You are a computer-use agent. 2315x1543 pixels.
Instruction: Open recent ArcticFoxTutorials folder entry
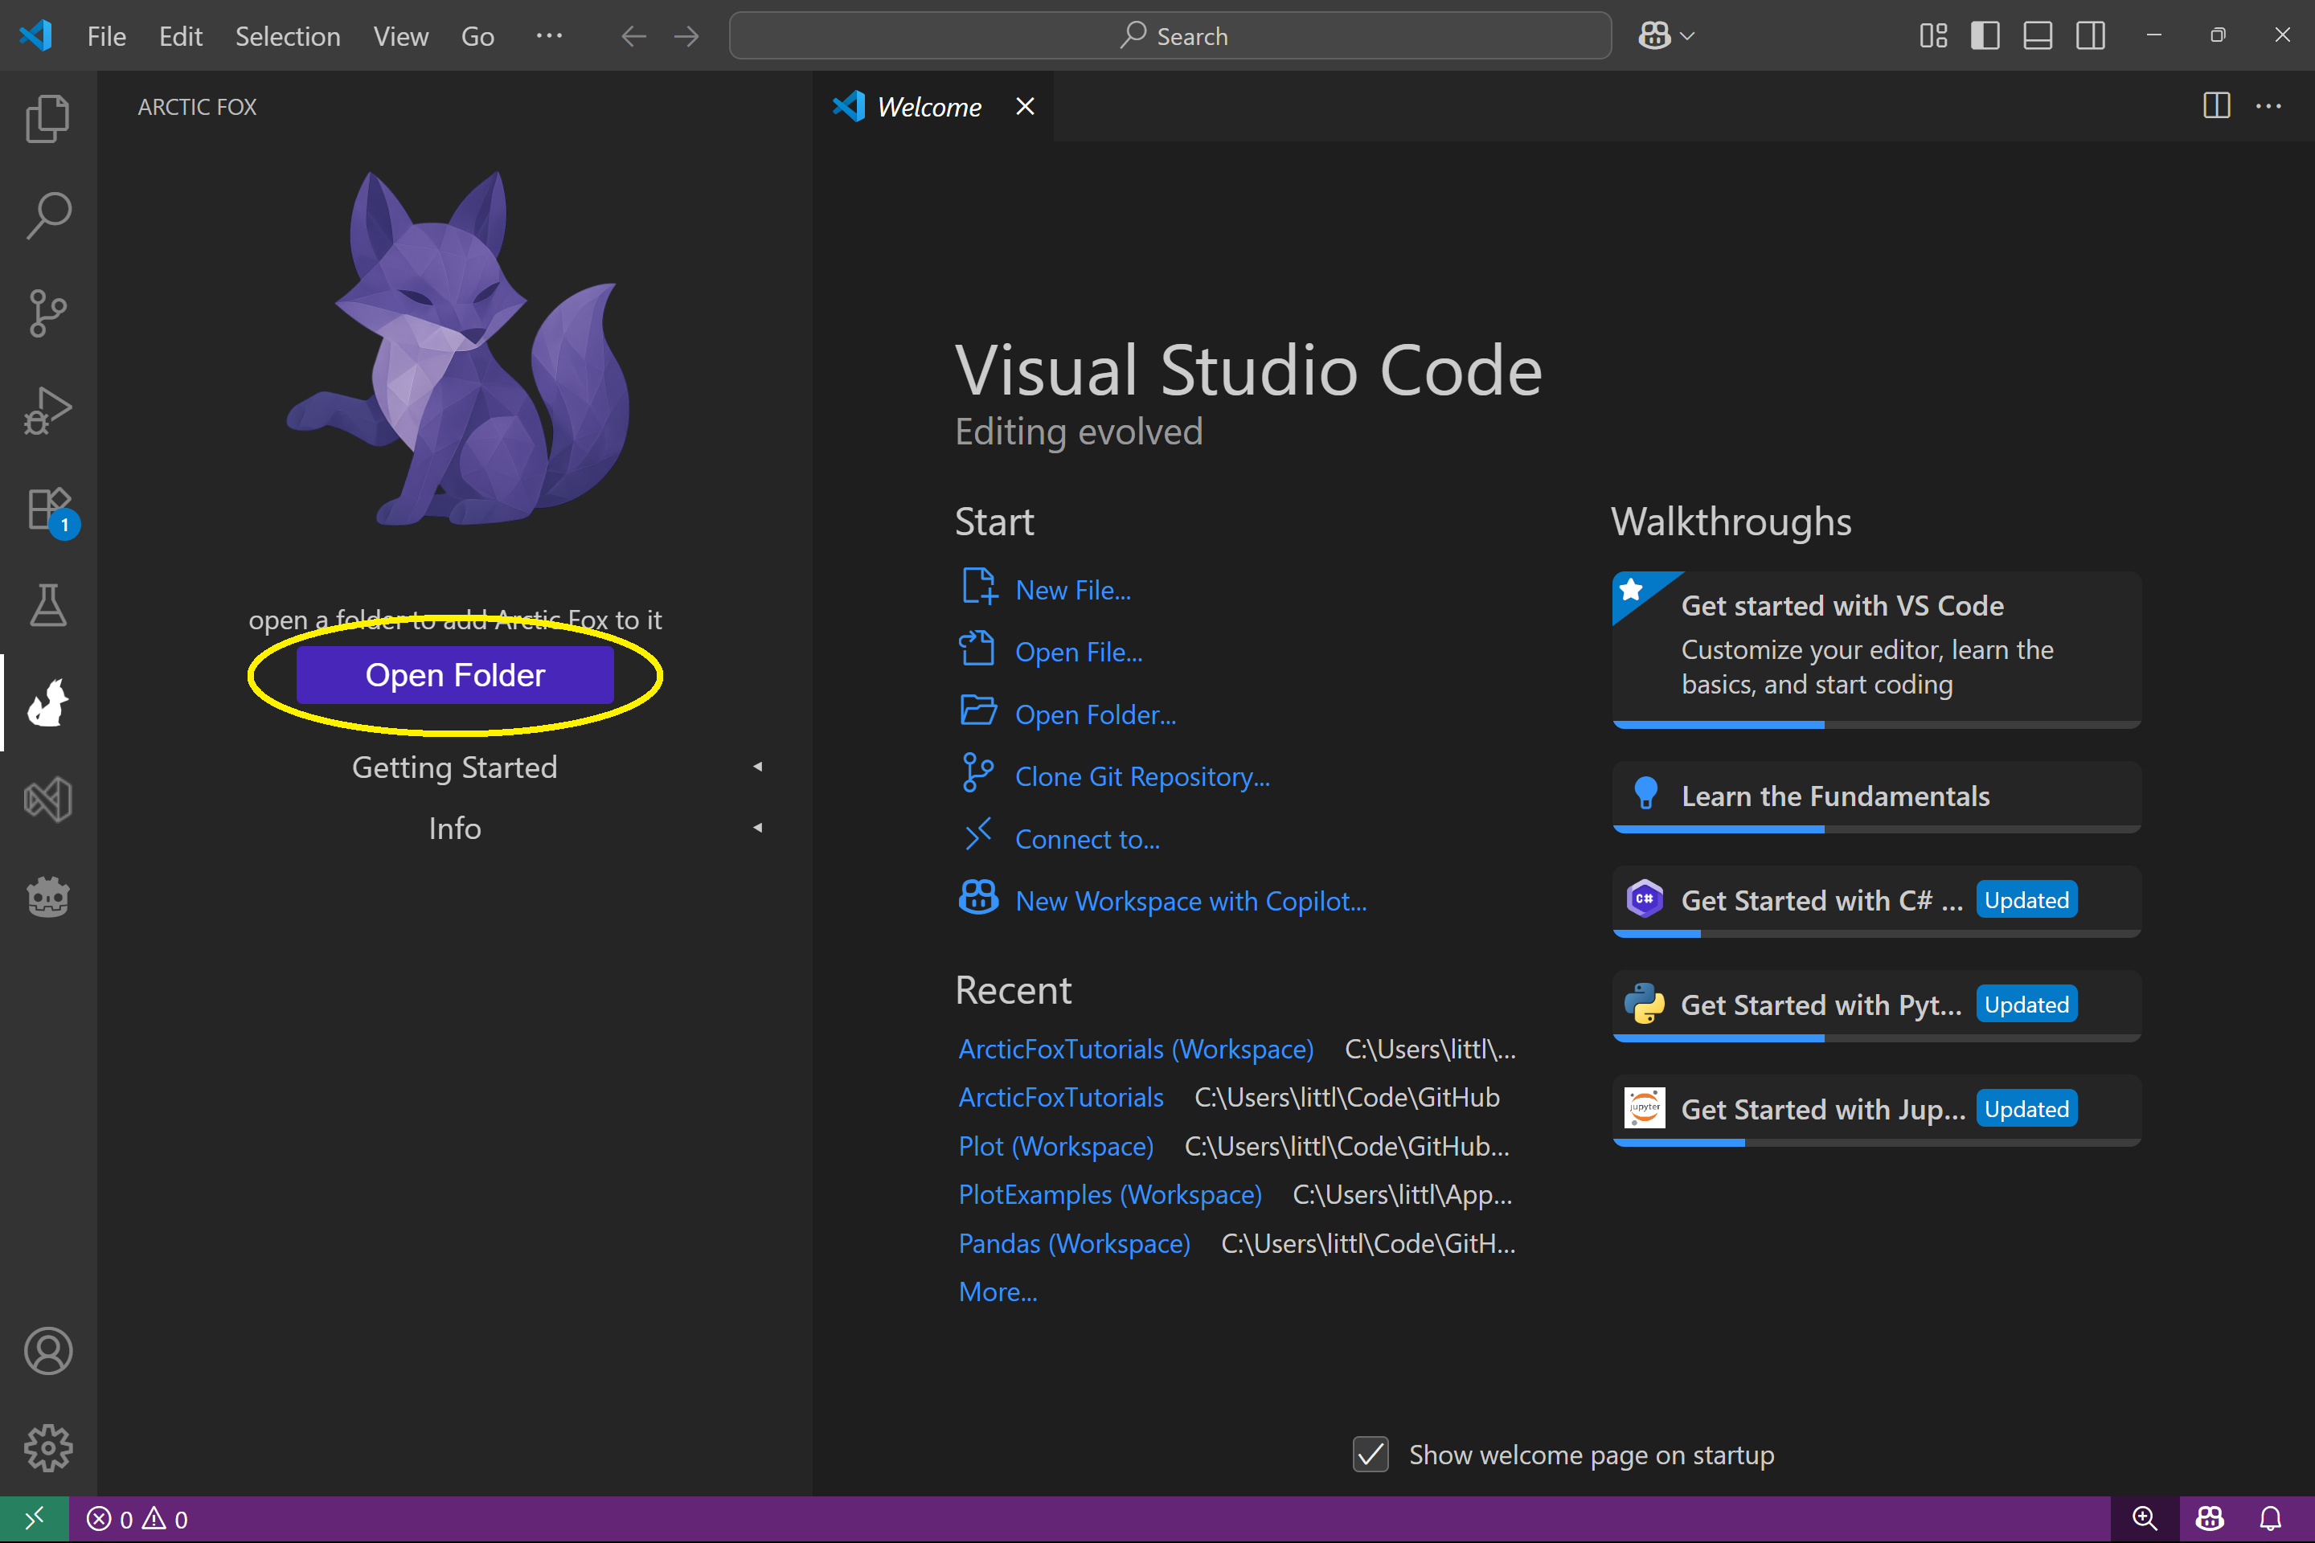tap(1061, 1097)
